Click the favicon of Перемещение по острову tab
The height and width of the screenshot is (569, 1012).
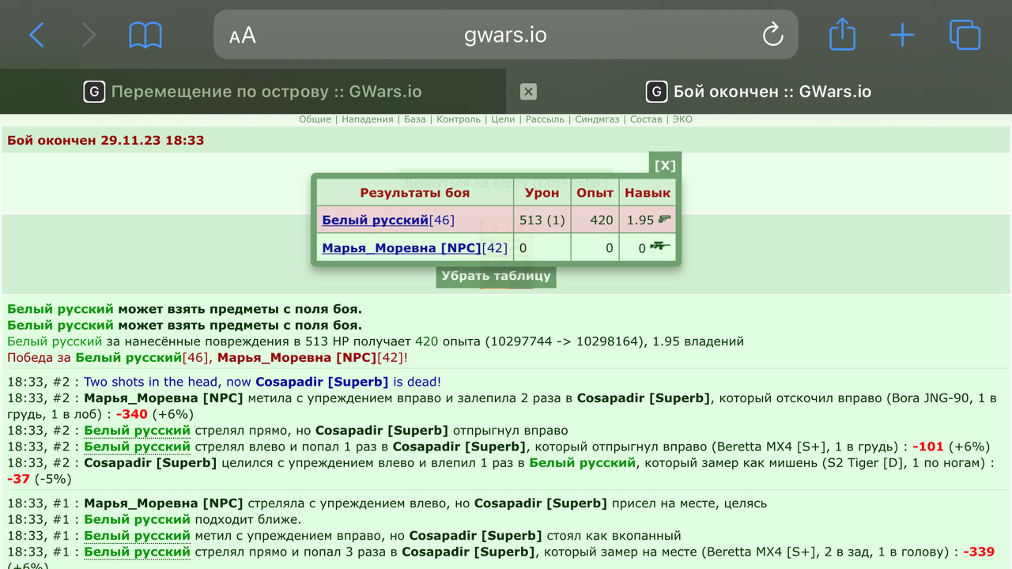tap(94, 92)
